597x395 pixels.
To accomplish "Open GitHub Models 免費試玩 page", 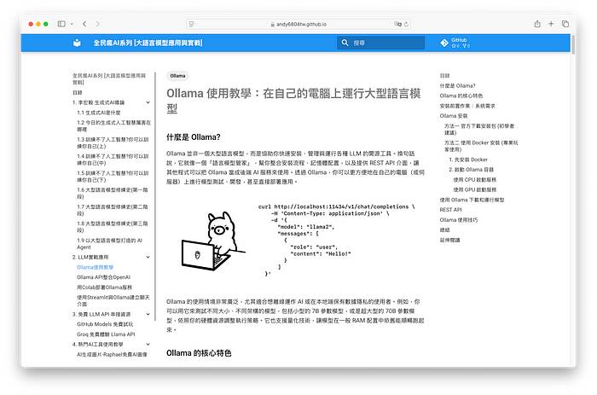I will [105, 324].
